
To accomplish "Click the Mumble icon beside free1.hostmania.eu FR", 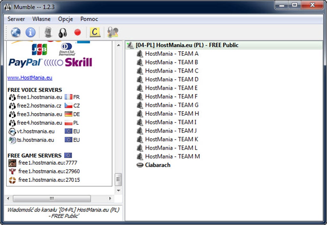I will (12, 97).
